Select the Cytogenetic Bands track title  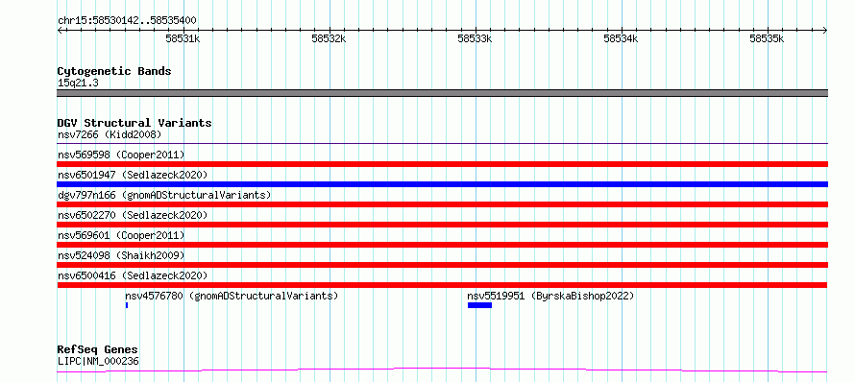(114, 71)
